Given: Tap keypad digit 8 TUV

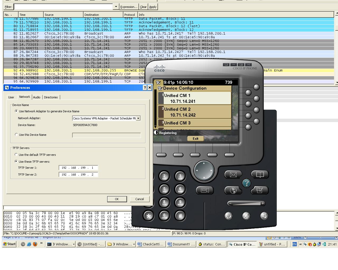Looking at the screenshot, I should (164, 202).
